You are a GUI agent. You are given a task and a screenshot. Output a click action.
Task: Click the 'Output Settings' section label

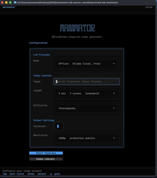[x=44, y=120]
